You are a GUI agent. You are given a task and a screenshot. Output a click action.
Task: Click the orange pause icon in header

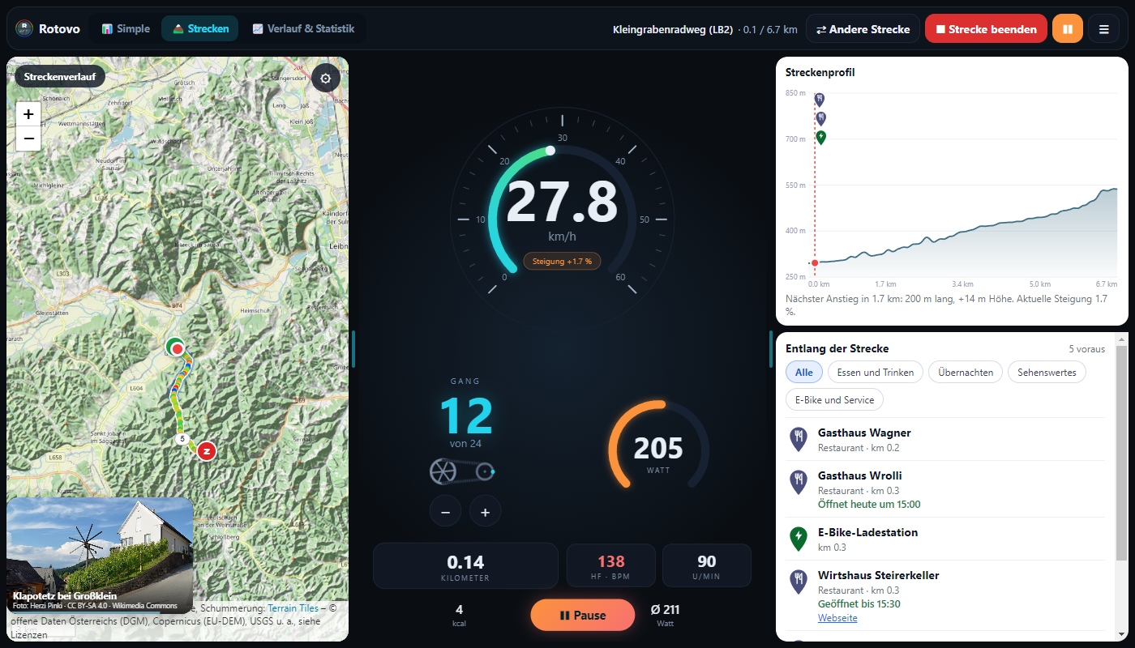pyautogui.click(x=1068, y=29)
